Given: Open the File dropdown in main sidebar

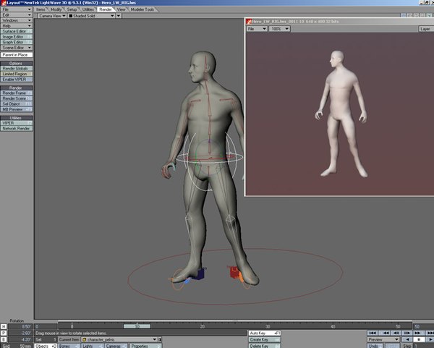Looking at the screenshot, I should [17, 9].
